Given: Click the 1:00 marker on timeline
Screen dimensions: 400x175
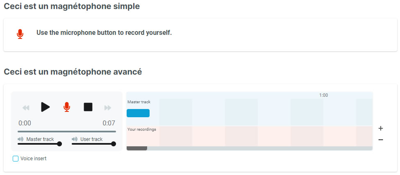Looking at the screenshot, I should [x=323, y=95].
